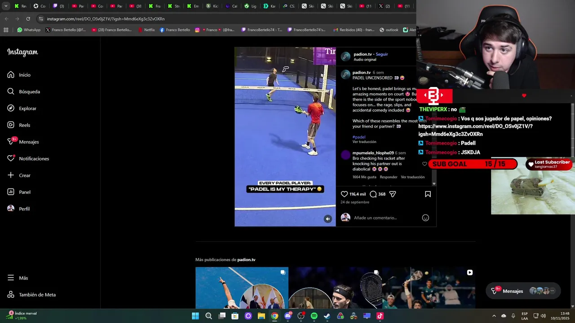Open Steam from the taskbar
This screenshot has height=323, width=575.
[327, 316]
